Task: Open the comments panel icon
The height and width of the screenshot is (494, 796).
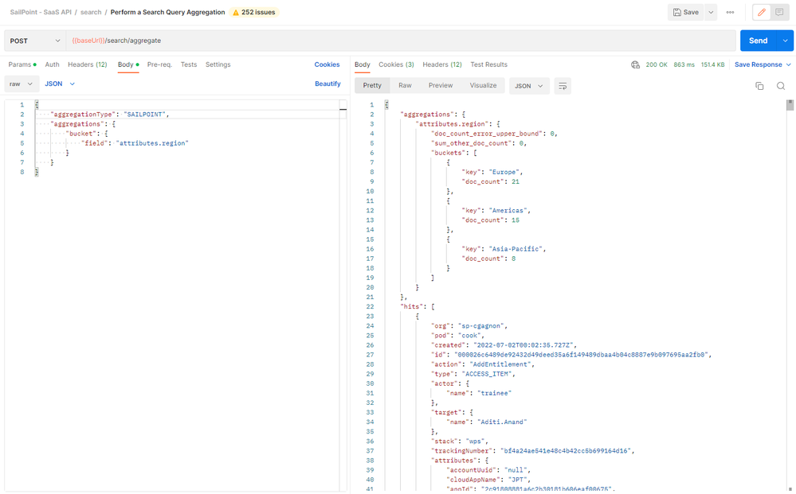Action: click(778, 12)
